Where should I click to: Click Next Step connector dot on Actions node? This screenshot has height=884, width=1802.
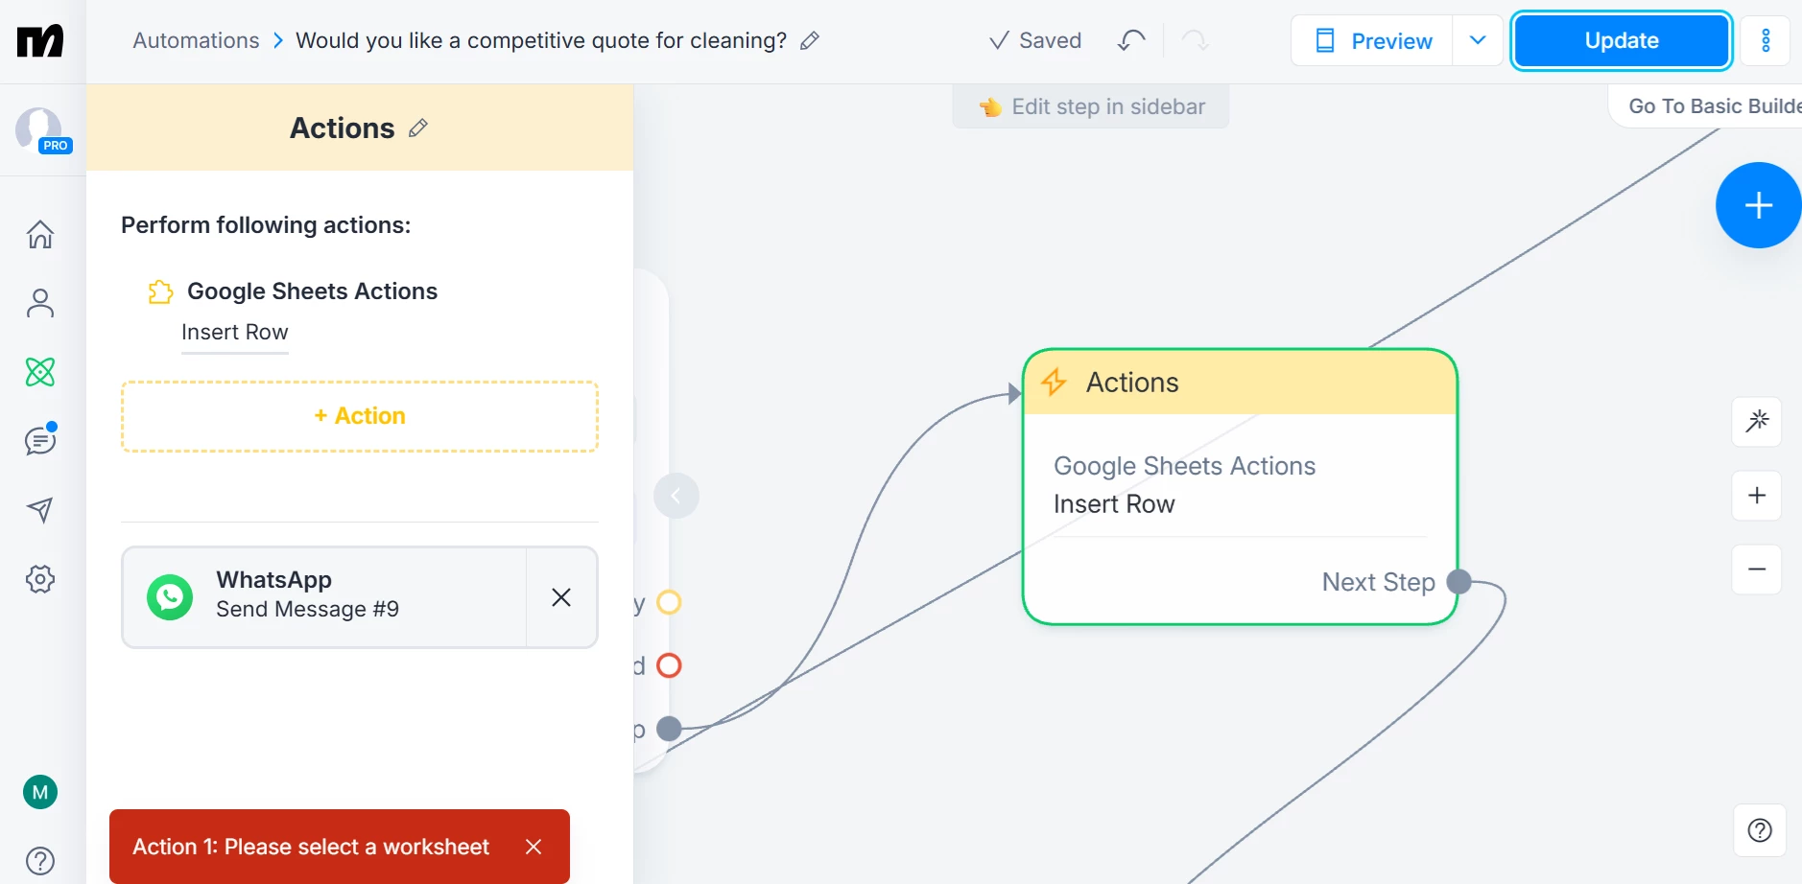[1459, 581]
